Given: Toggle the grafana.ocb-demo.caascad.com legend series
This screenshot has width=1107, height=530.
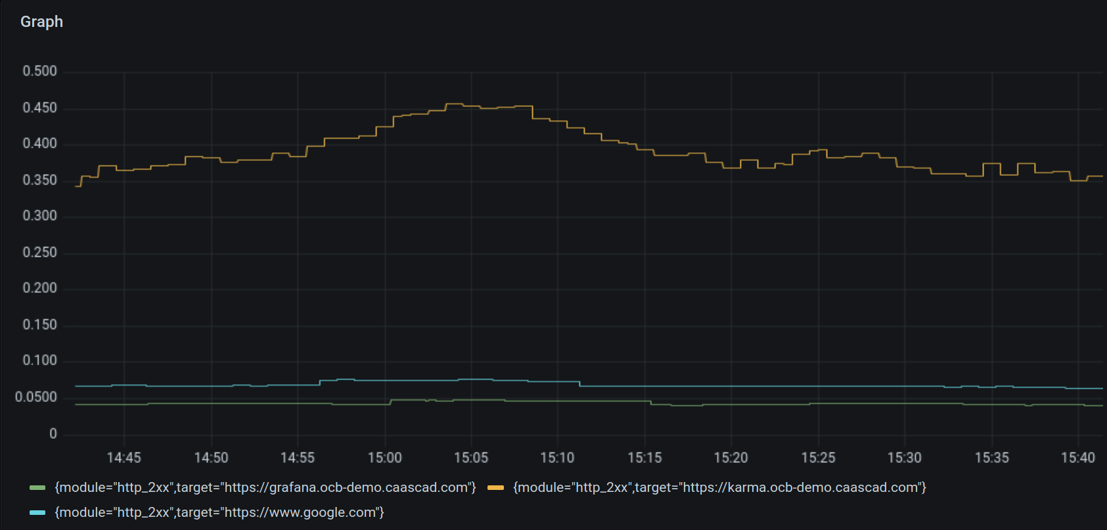Looking at the screenshot, I should click(x=265, y=487).
